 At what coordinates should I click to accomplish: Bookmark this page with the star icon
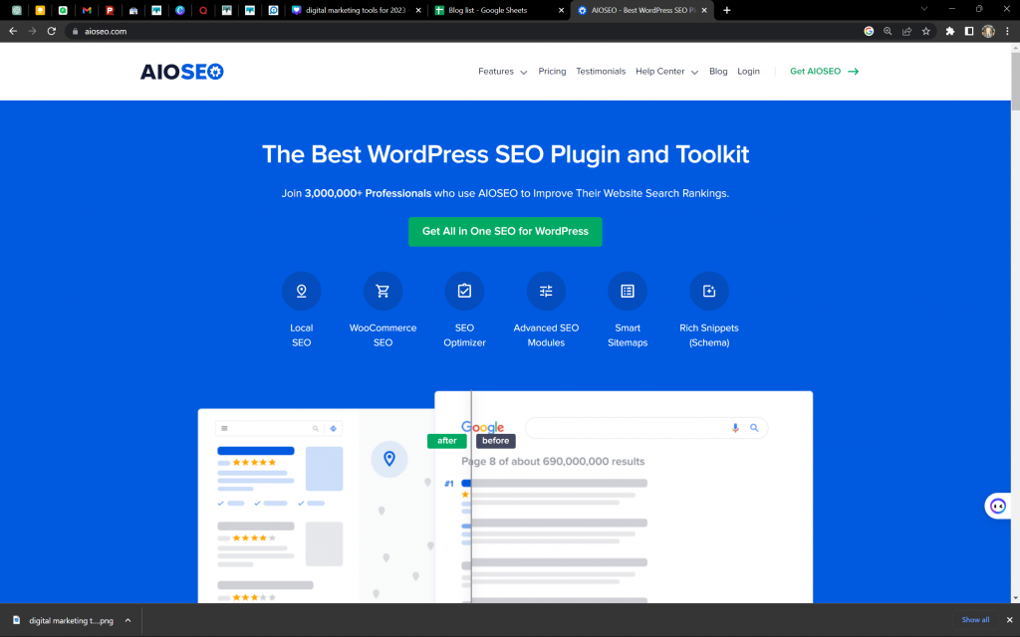pyautogui.click(x=925, y=31)
